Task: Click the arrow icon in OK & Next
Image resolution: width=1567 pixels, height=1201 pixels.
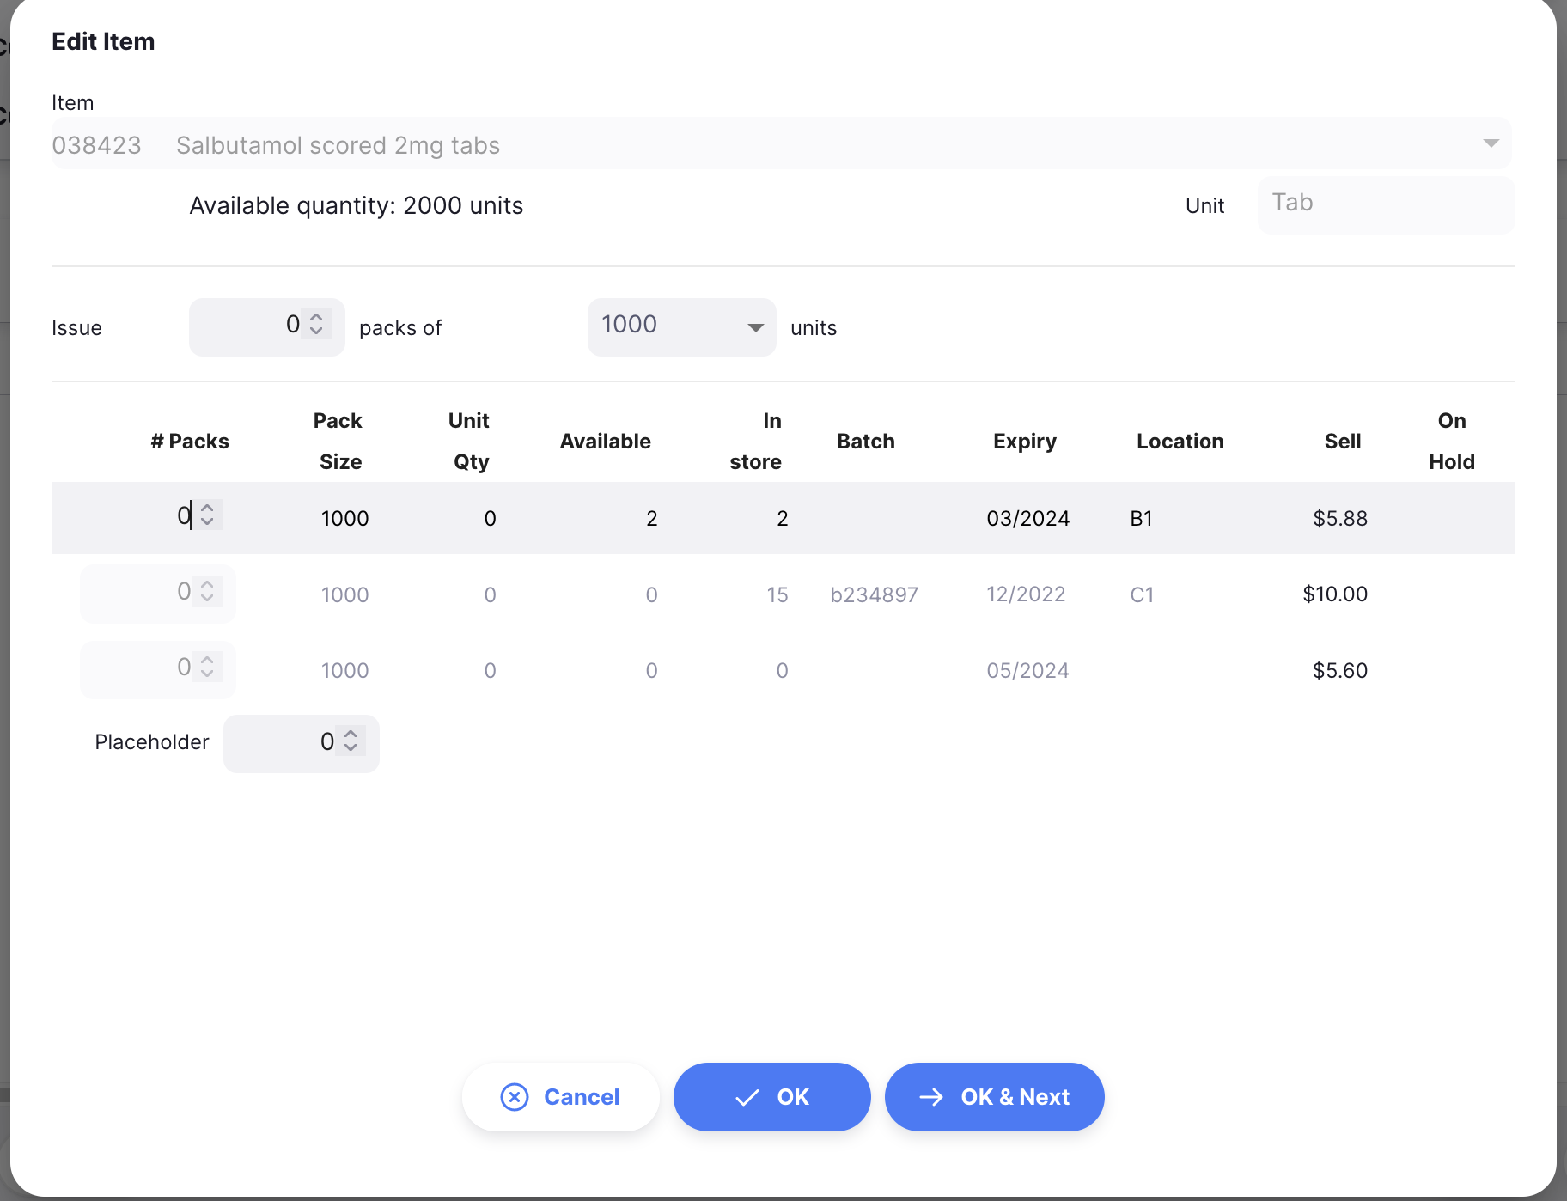Action: 930,1097
